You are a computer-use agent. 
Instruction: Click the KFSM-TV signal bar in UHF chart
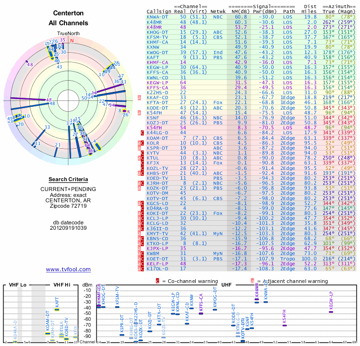coord(117,307)
